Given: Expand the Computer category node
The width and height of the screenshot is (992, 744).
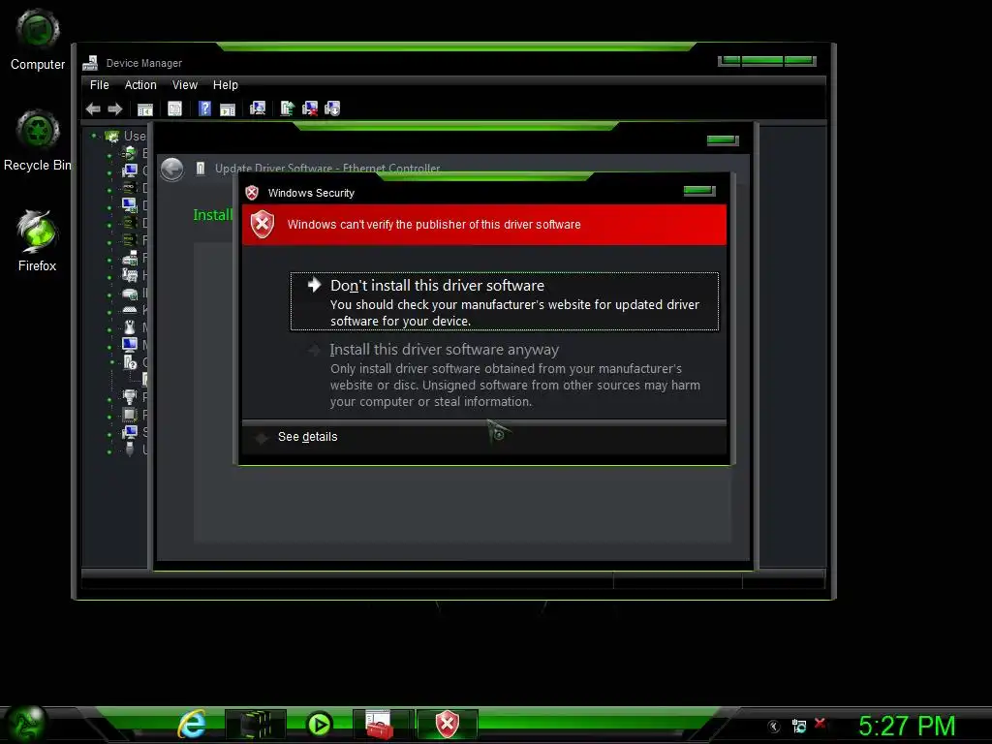Looking at the screenshot, I should click(x=109, y=172).
